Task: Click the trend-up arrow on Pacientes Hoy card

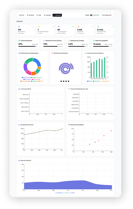Action: pyautogui.click(x=33, y=27)
